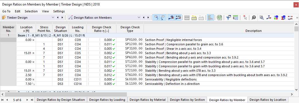Click the member design ratio diagram icon
299x103 pixels.
[269, 18]
